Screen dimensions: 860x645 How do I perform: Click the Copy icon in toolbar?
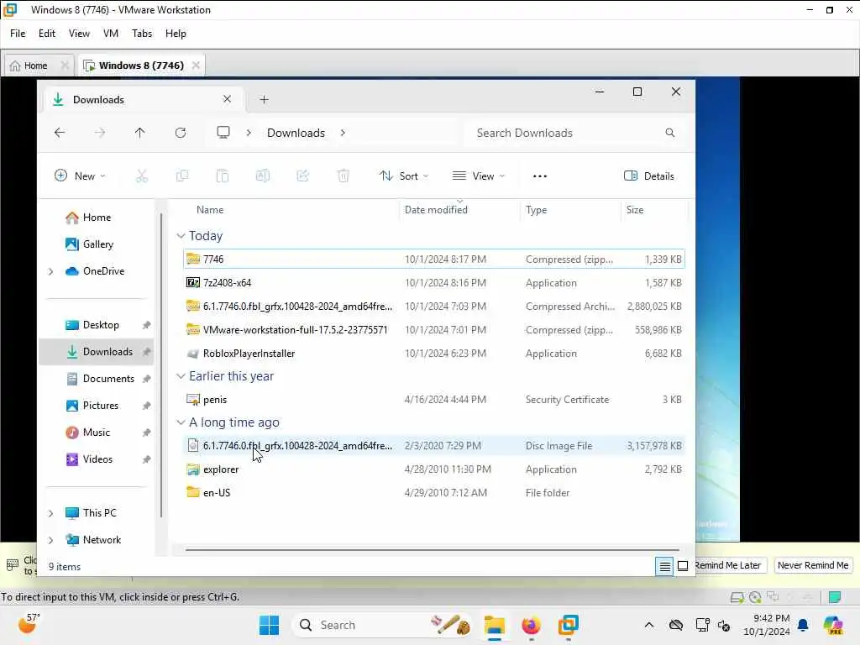point(182,176)
